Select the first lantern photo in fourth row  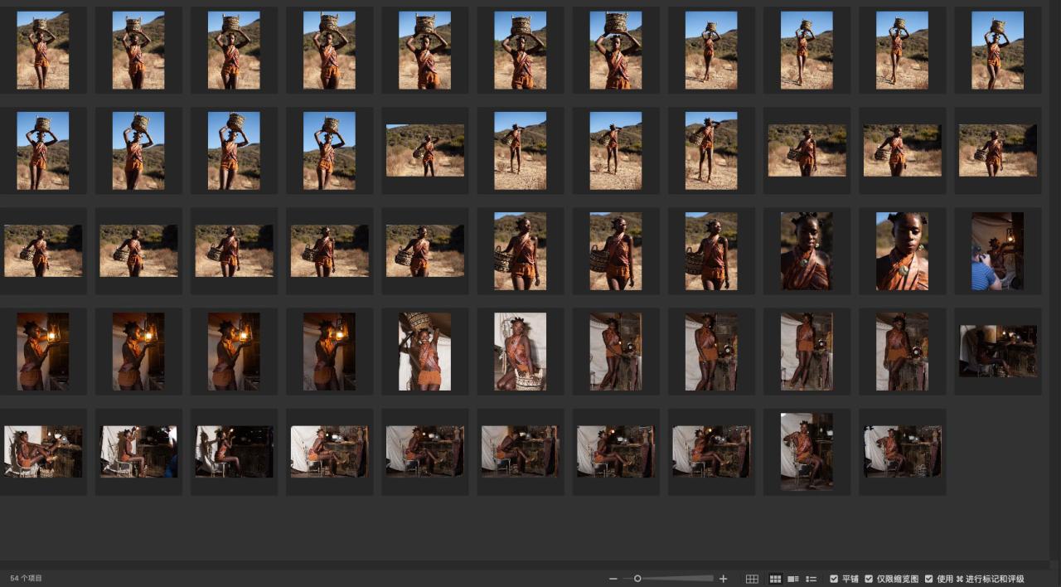point(43,351)
